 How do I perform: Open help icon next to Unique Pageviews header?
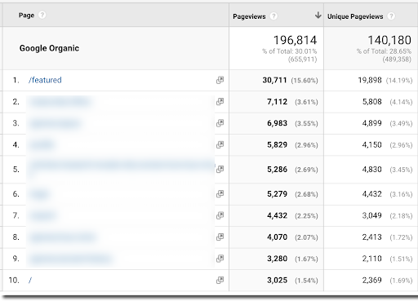tap(391, 16)
